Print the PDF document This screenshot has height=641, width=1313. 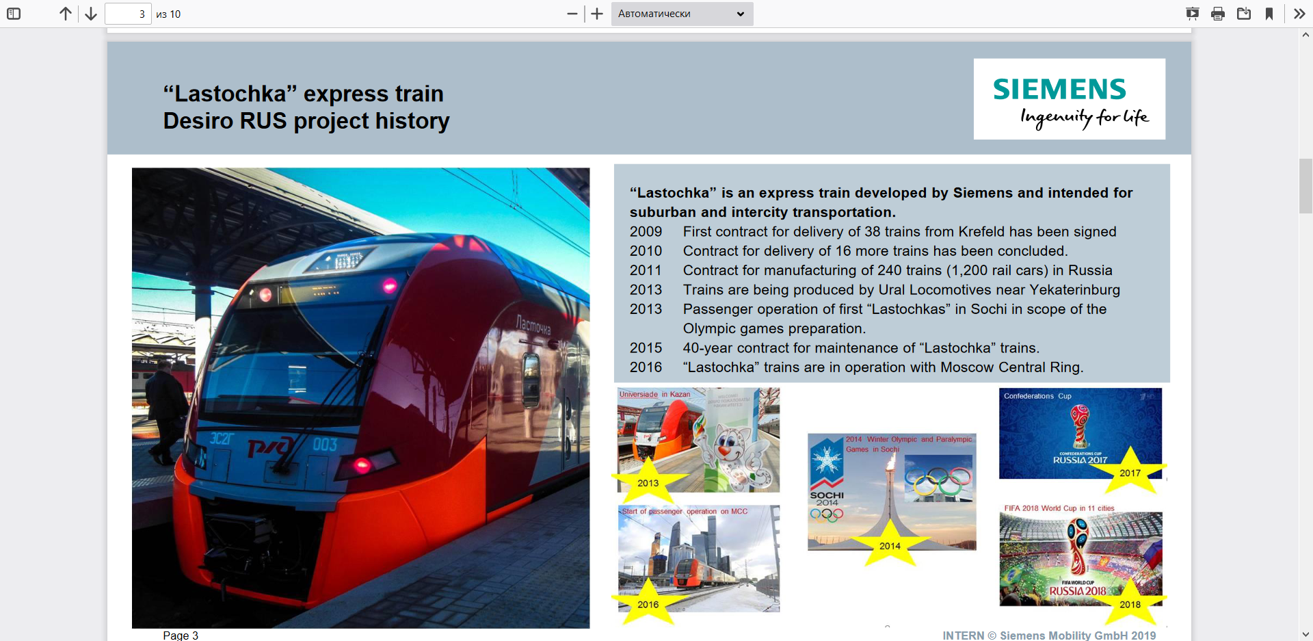click(1218, 14)
